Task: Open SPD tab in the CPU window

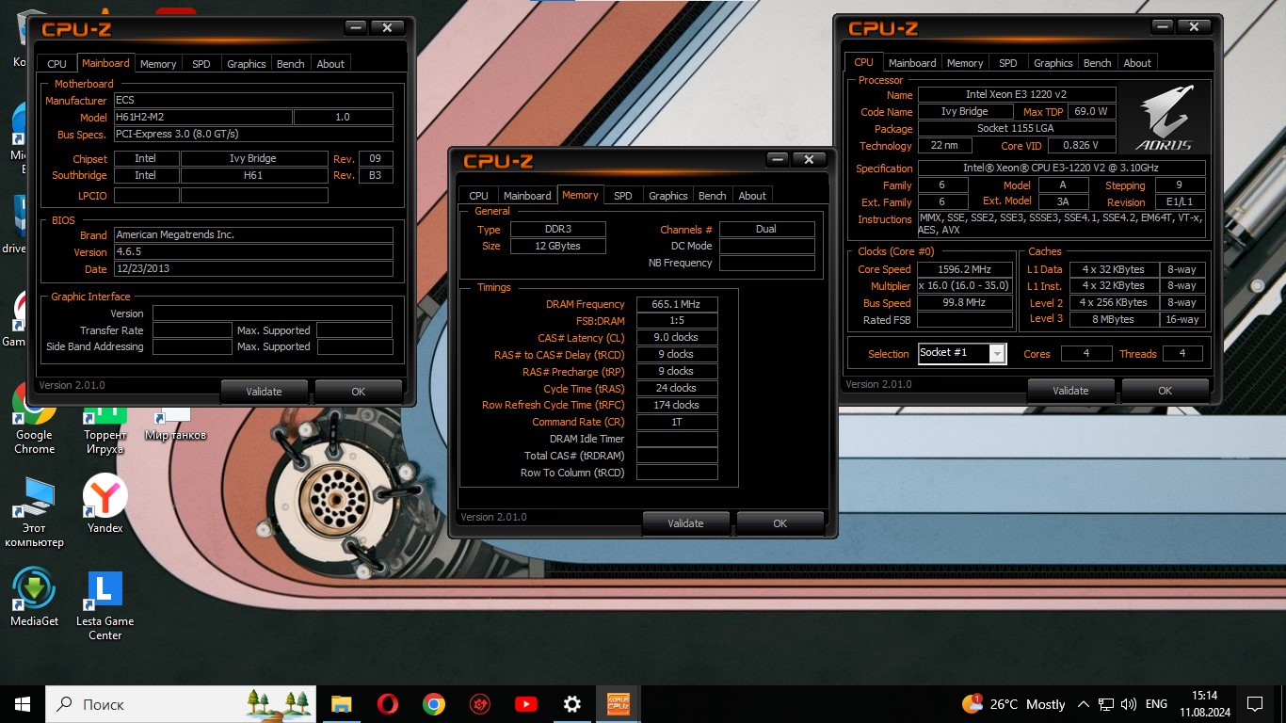Action: pos(1008,63)
